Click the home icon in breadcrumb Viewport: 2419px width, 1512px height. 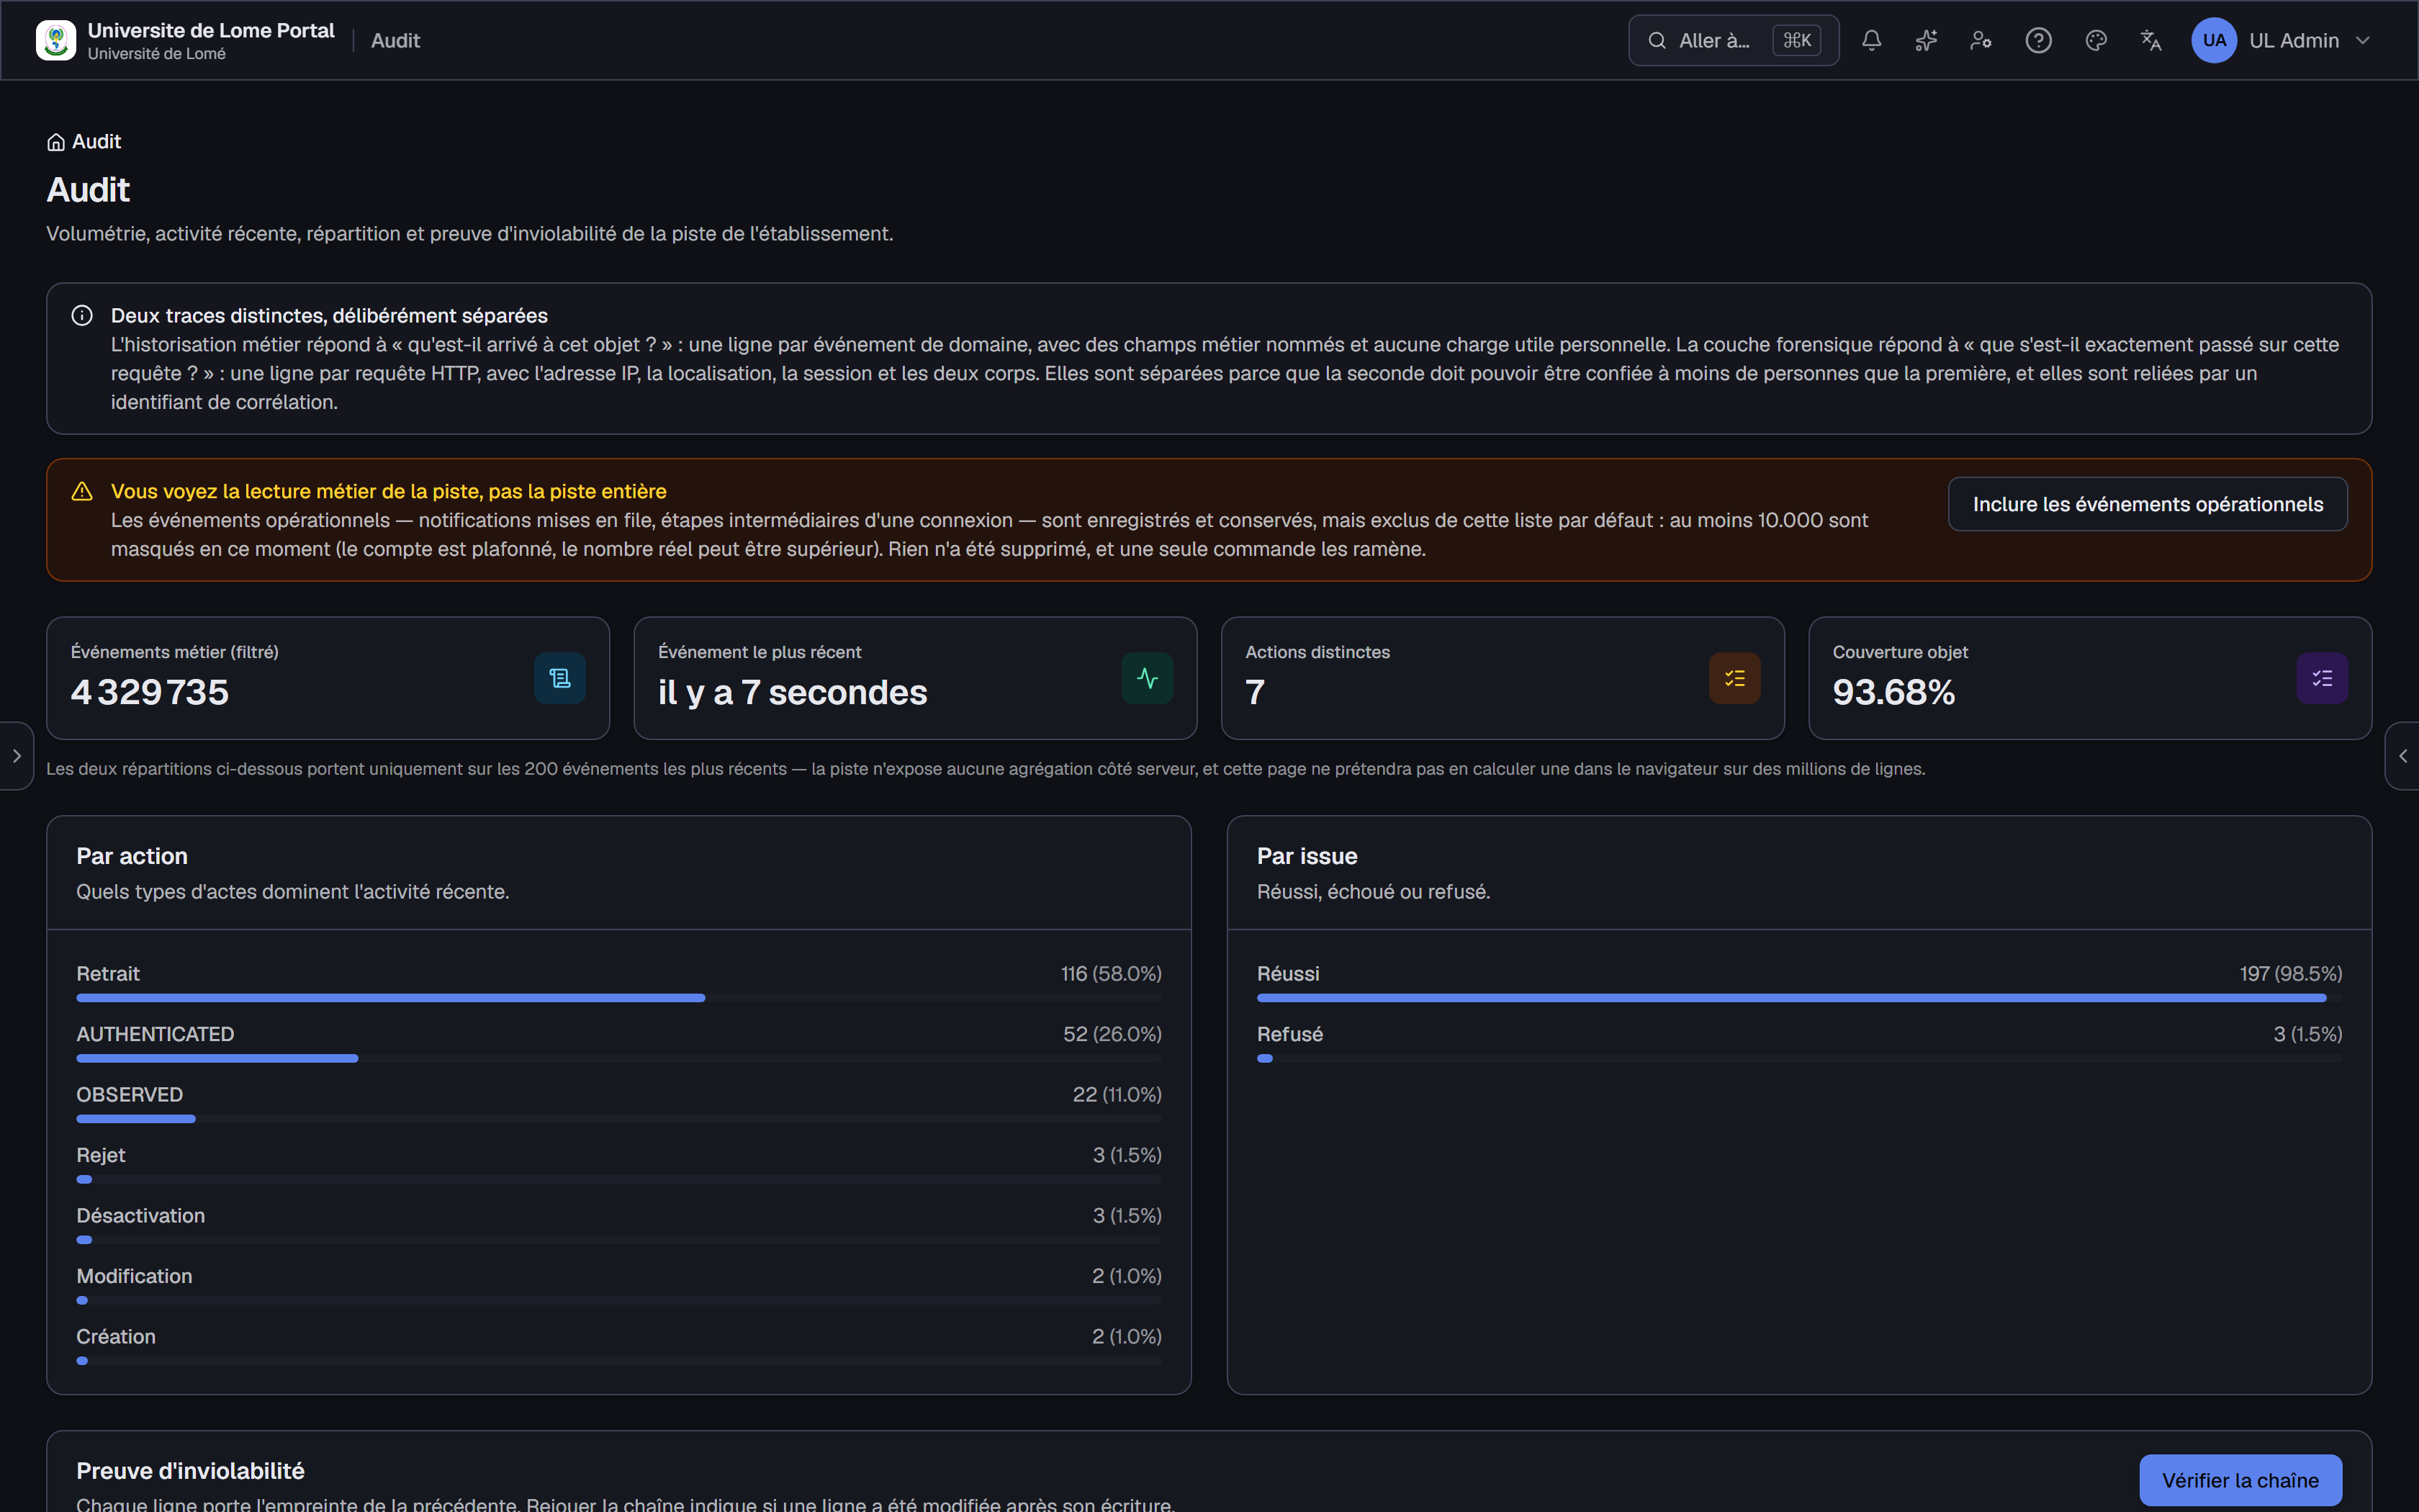(56, 142)
